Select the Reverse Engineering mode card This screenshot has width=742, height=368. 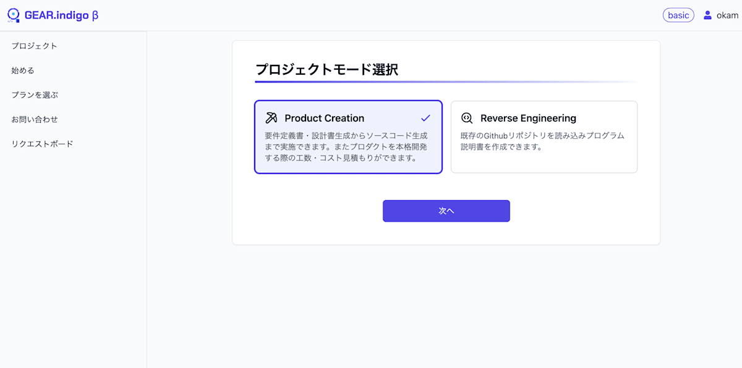click(x=544, y=136)
